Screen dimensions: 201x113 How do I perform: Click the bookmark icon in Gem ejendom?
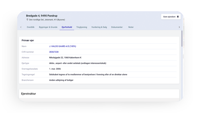[178, 17]
